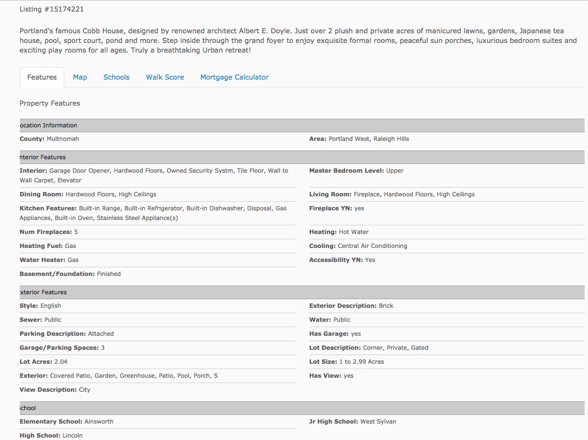Switch to the Schools tab

coord(116,77)
